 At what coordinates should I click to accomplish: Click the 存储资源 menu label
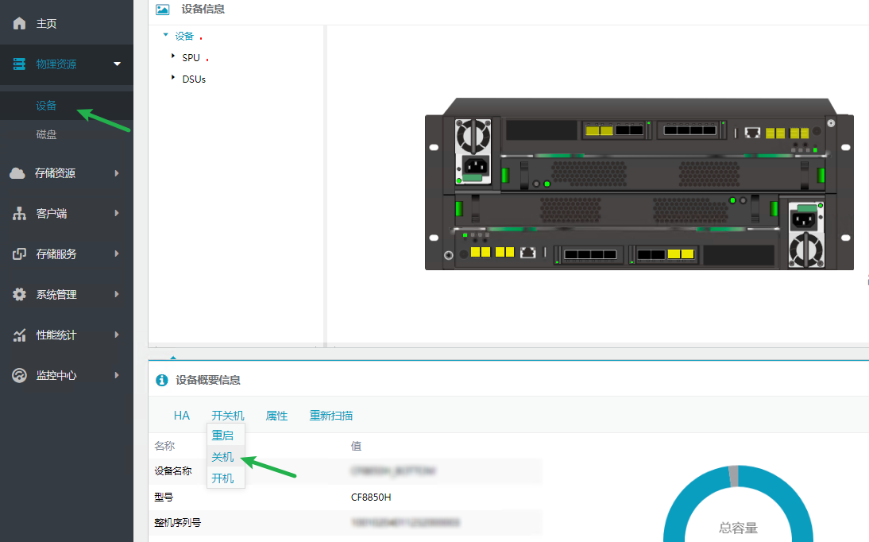click(x=56, y=173)
